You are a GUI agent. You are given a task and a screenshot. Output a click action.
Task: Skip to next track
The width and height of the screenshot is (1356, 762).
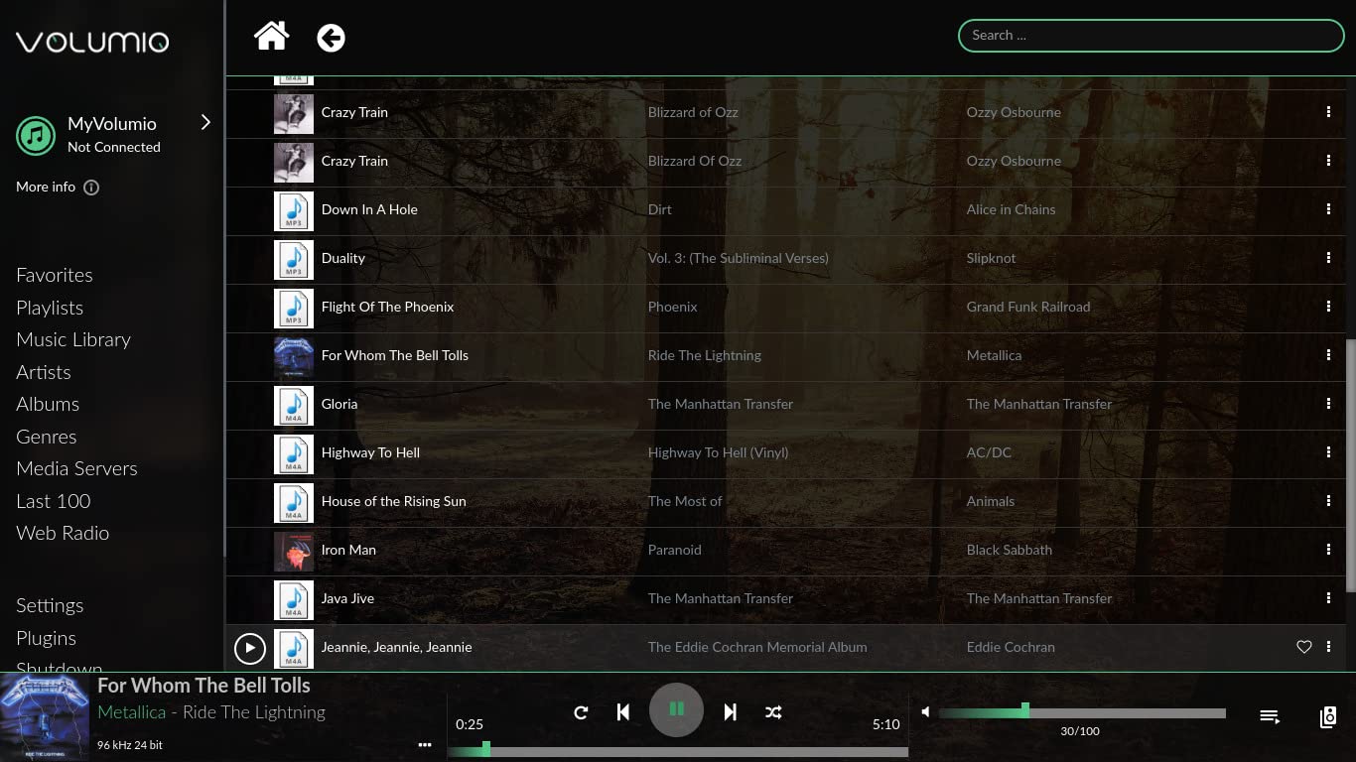730,712
